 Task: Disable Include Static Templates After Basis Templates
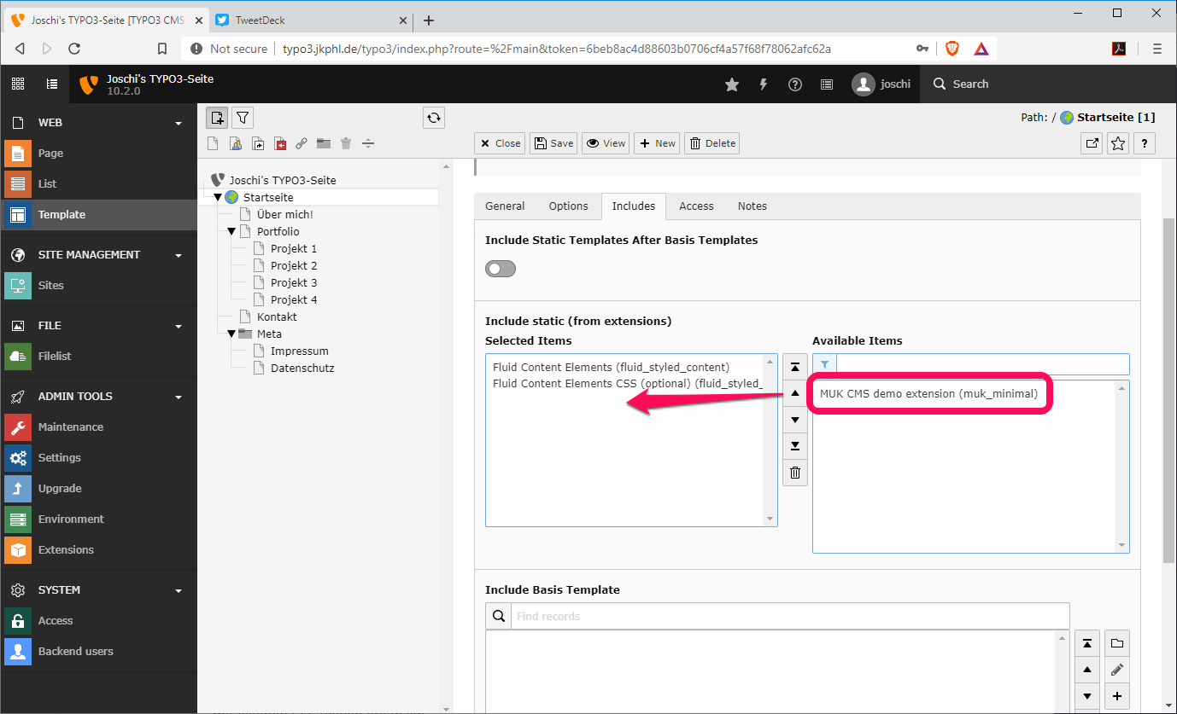(500, 268)
